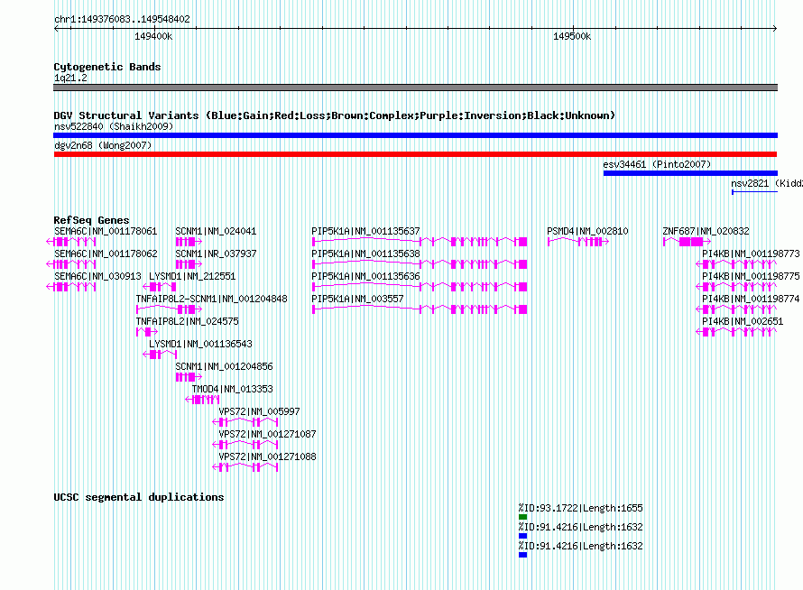Select LYSMD1|NM_001136543 transcript label

click(200, 344)
